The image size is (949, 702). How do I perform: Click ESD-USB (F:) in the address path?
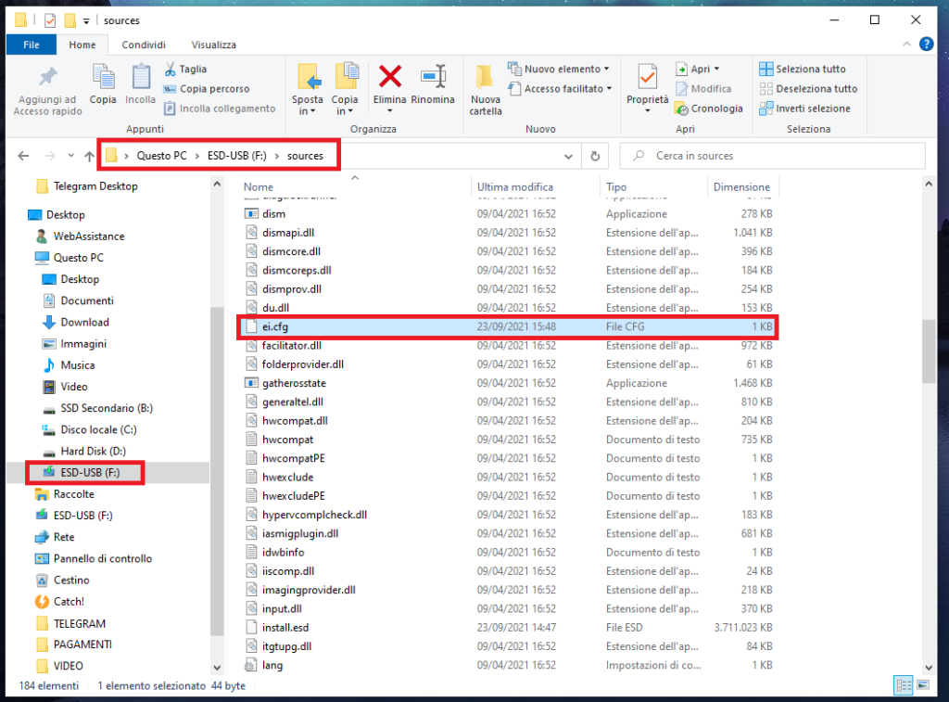point(236,156)
